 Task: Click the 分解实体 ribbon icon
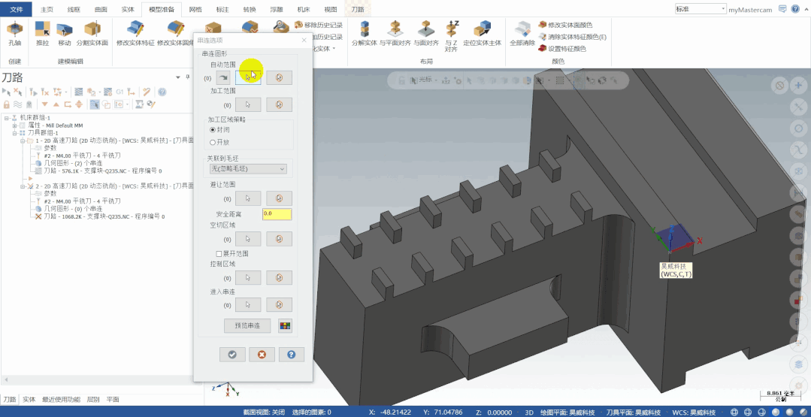(x=365, y=30)
